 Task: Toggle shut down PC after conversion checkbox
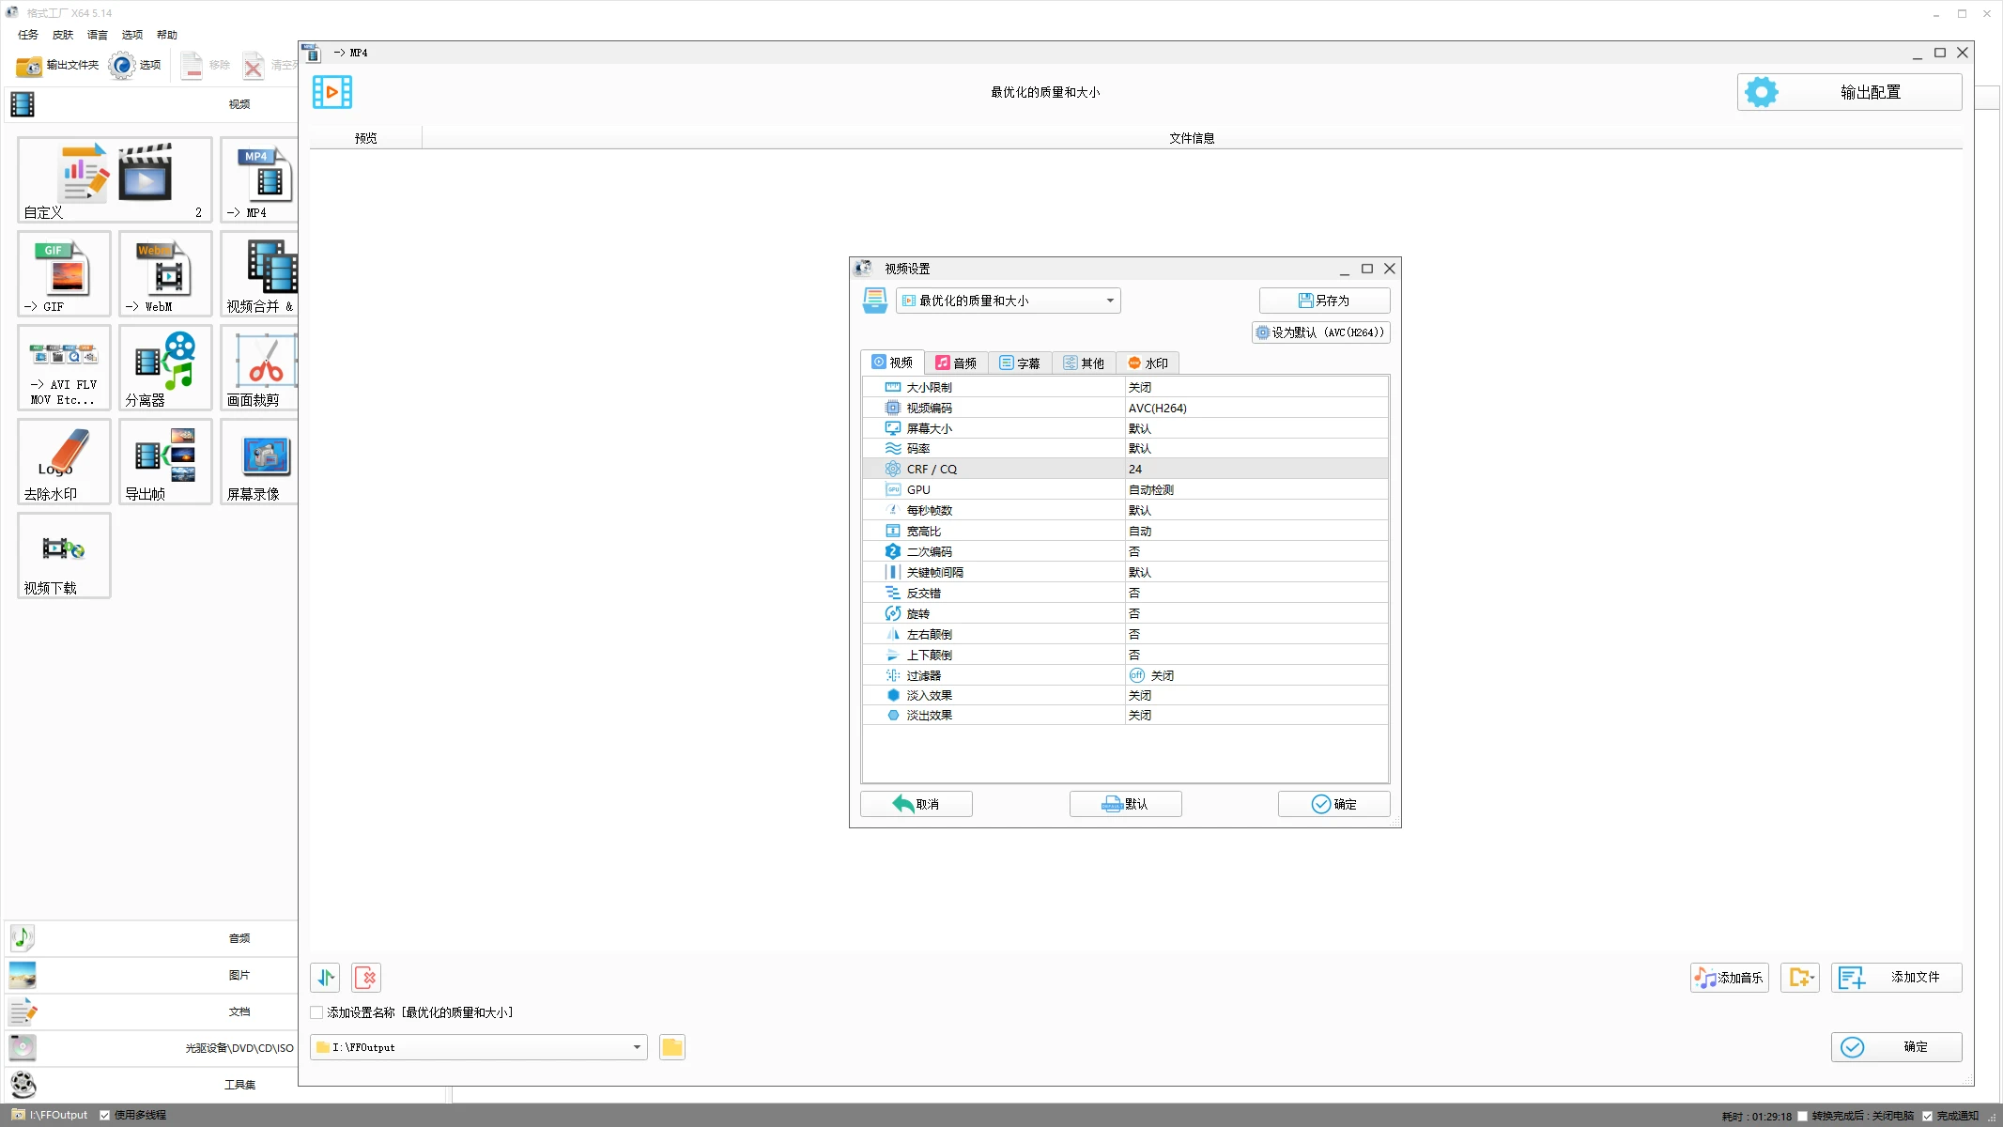(x=1802, y=1116)
